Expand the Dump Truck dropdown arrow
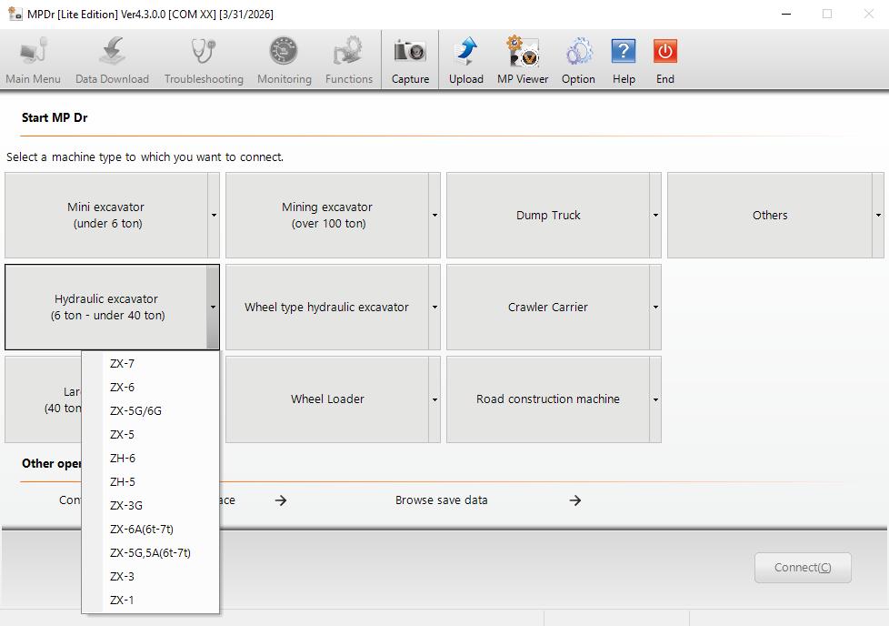 coord(655,215)
